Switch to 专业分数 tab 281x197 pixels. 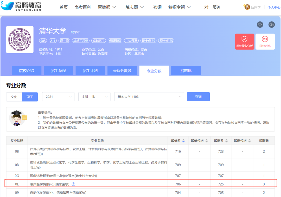click(x=154, y=71)
